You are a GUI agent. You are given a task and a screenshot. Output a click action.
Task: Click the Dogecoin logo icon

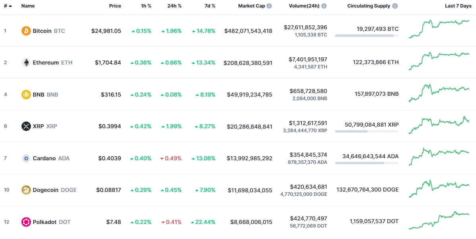[x=26, y=190]
